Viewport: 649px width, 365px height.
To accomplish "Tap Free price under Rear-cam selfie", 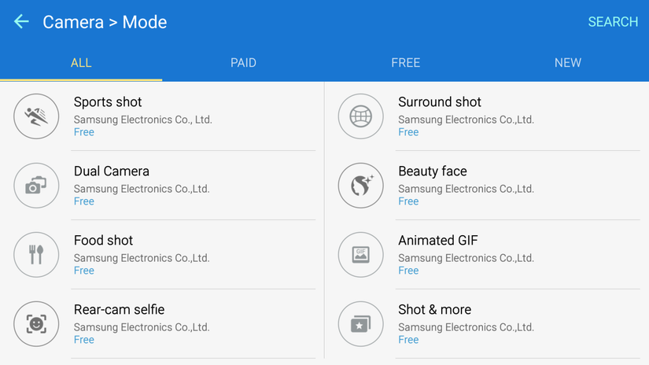I will pyautogui.click(x=84, y=339).
